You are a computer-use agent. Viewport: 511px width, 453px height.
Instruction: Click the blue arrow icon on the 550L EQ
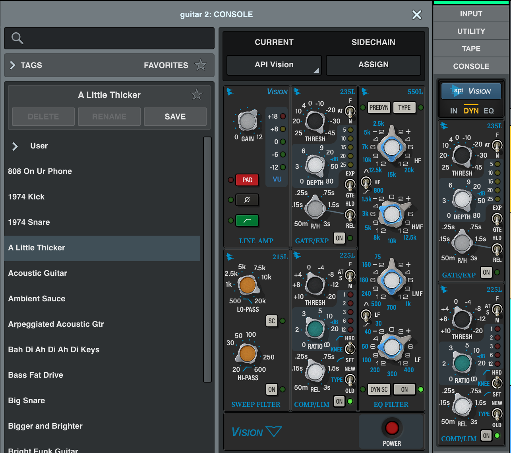coord(365,91)
